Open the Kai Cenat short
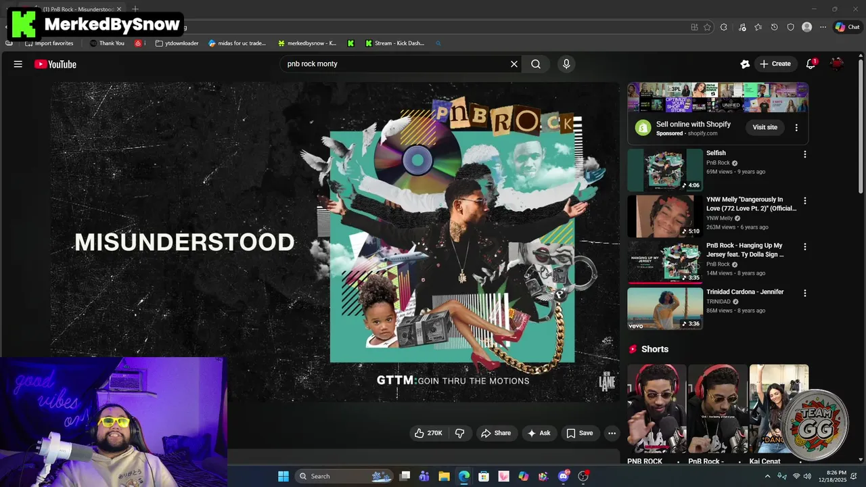This screenshot has width=866, height=487. coord(779,409)
